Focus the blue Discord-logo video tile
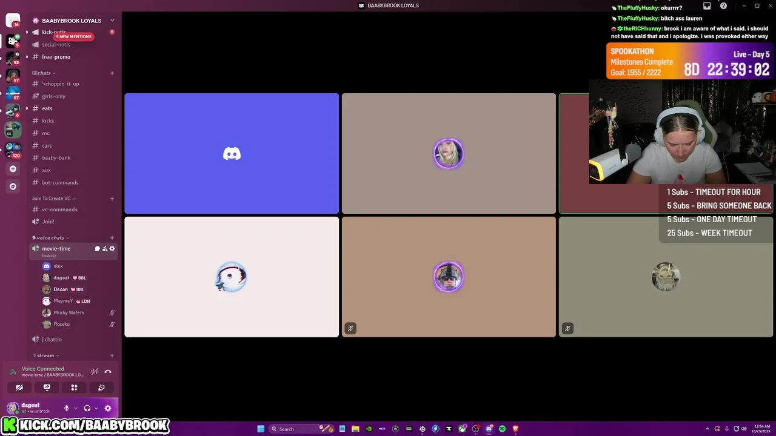This screenshot has height=436, width=776. point(232,153)
